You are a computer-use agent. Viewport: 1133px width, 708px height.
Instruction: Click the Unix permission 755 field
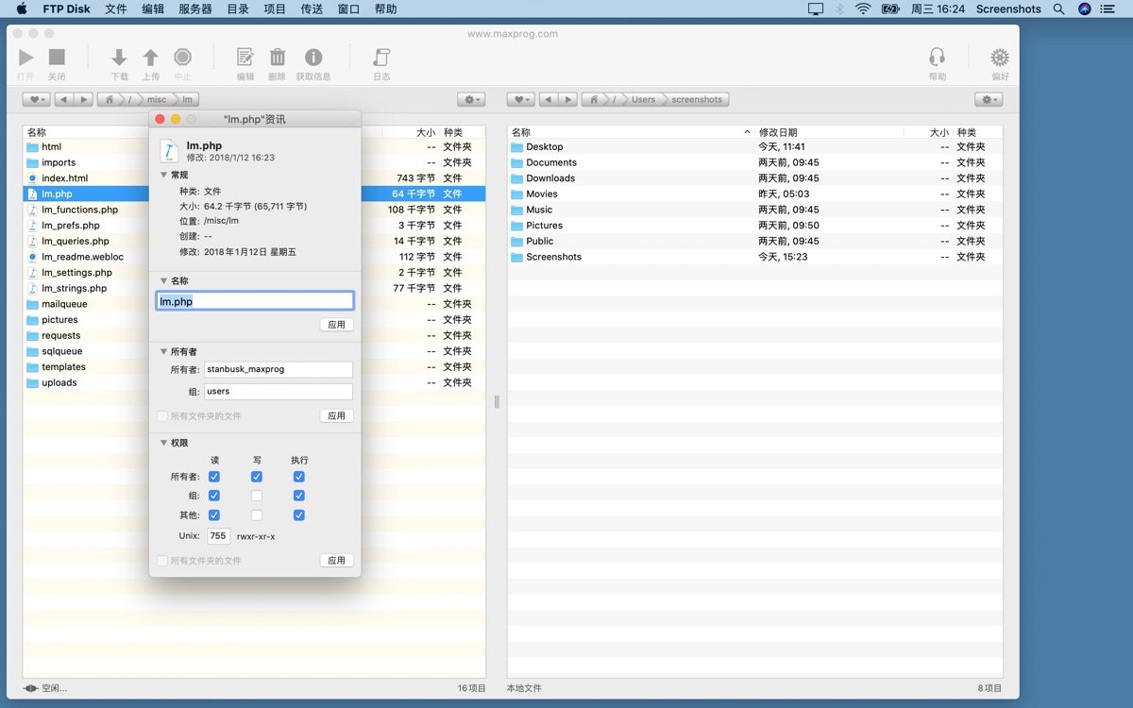(x=218, y=536)
